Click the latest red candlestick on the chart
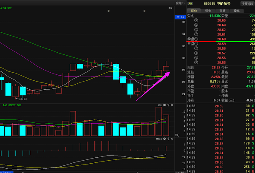Screen dimensions: 255x173 (166, 68)
